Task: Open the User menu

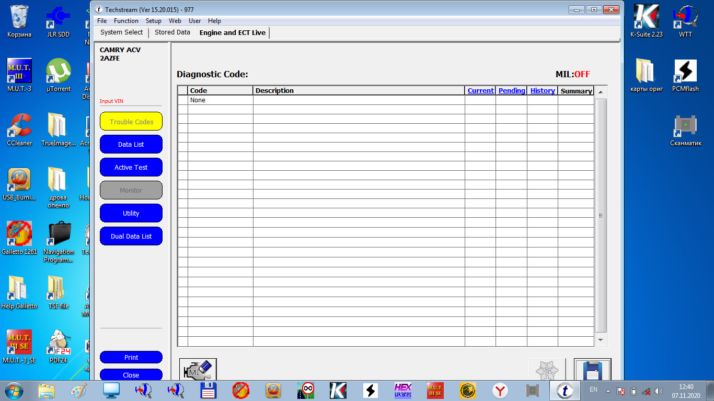Action: [195, 21]
